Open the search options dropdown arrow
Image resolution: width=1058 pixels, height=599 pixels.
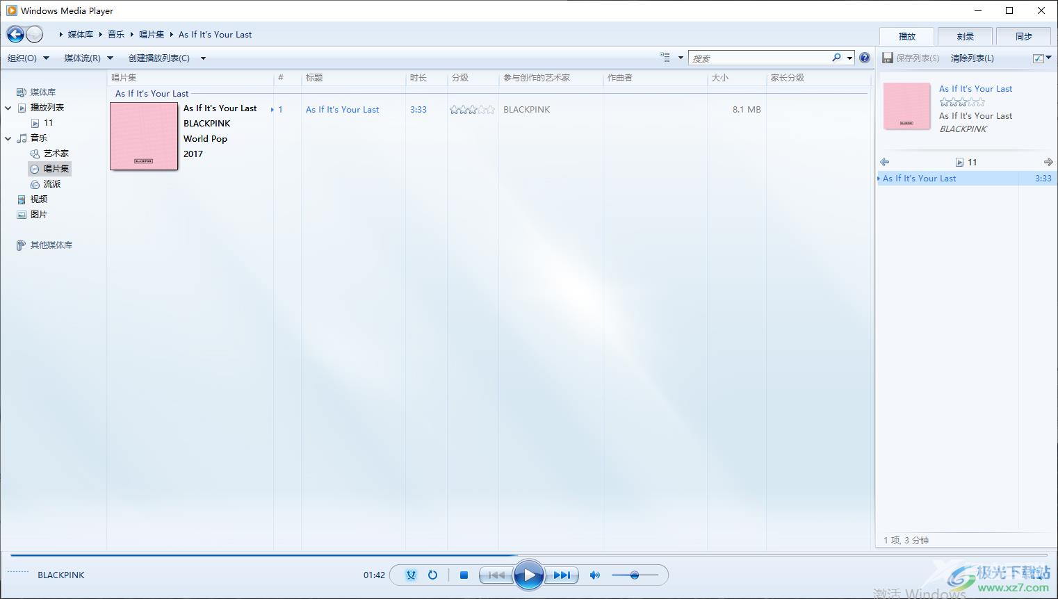[x=849, y=58]
